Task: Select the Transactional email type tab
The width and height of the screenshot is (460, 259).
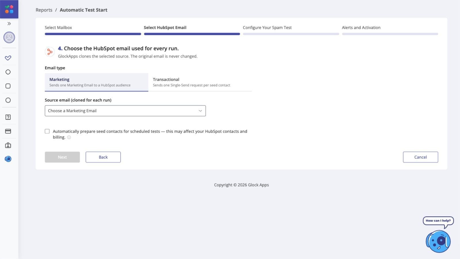Action: pos(200,82)
